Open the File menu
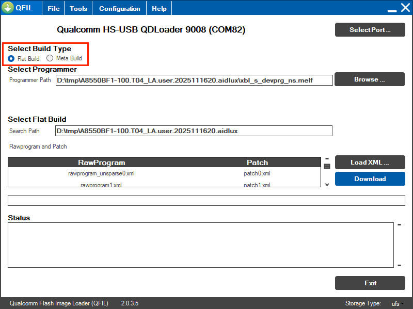 pos(53,9)
